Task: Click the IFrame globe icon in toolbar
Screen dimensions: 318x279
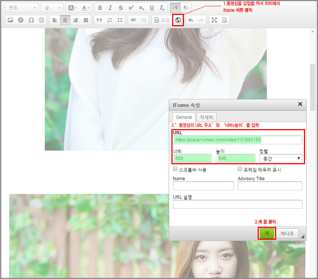Action: [178, 20]
